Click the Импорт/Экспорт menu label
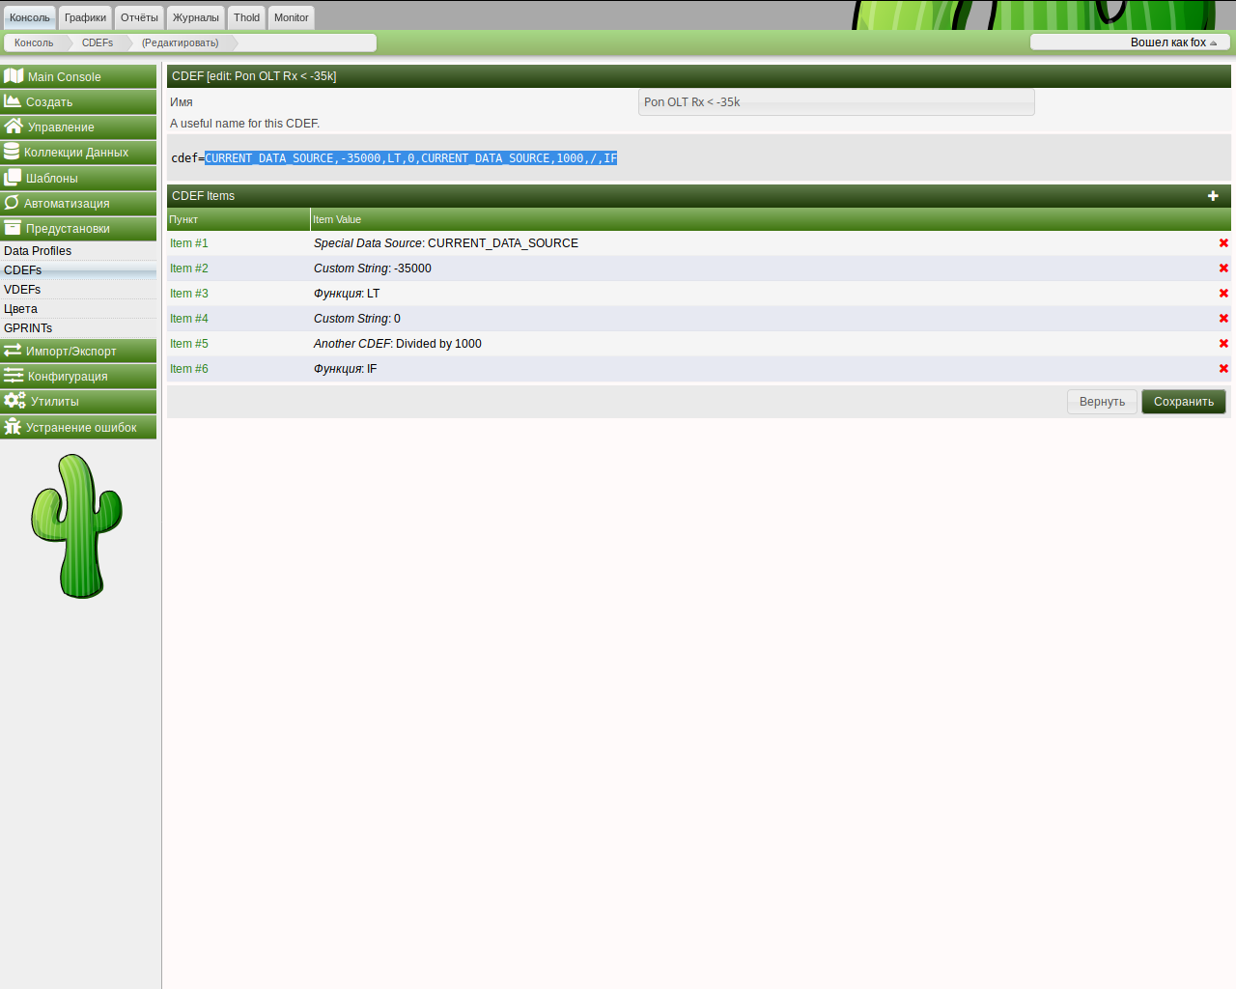 [71, 352]
